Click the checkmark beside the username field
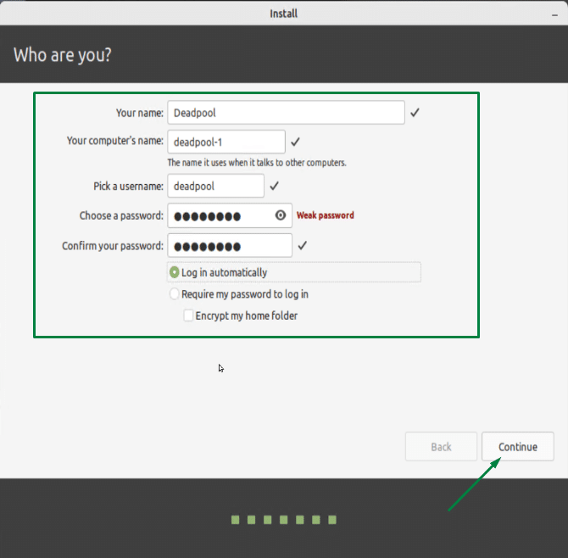 (274, 186)
